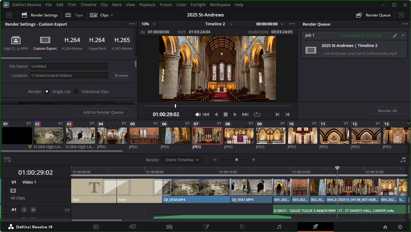Image resolution: width=411 pixels, height=232 pixels.
Task: Toggle Render Queue panel button
Action: (373, 15)
